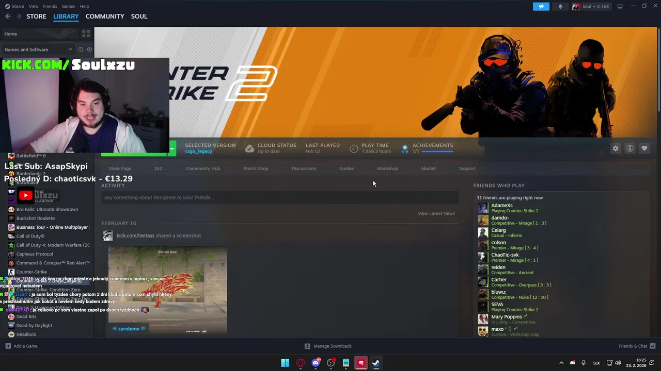
Task: Select Cepheus Protocol in game list
Action: coord(35,254)
